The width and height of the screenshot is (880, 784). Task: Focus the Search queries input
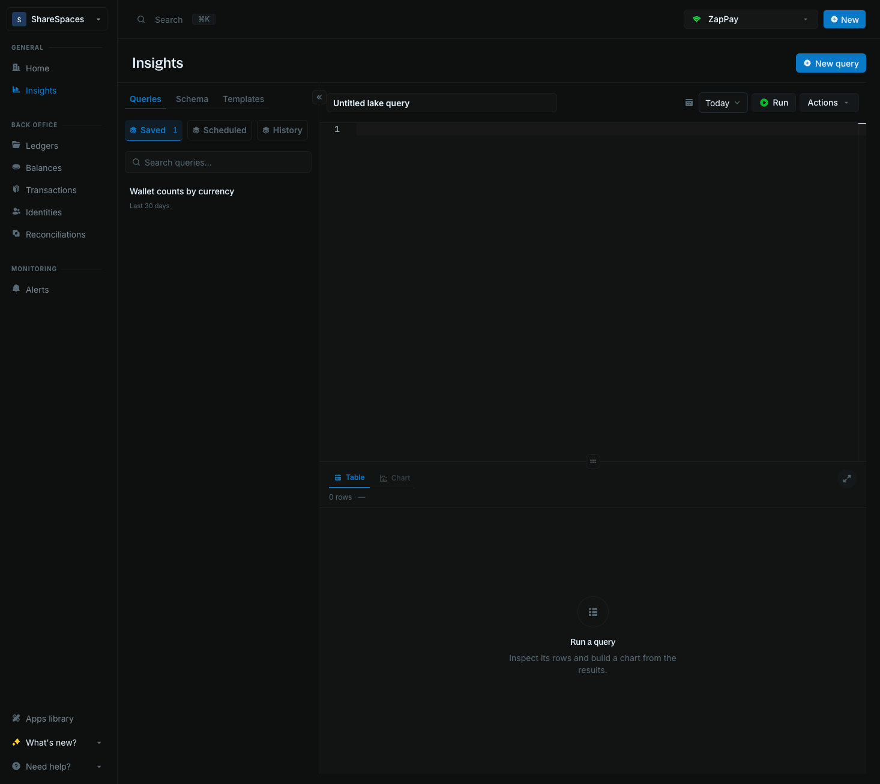tap(218, 162)
